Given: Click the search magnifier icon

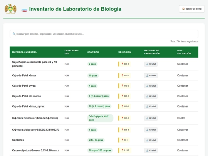Looking at the screenshot, I should pos(14,34).
